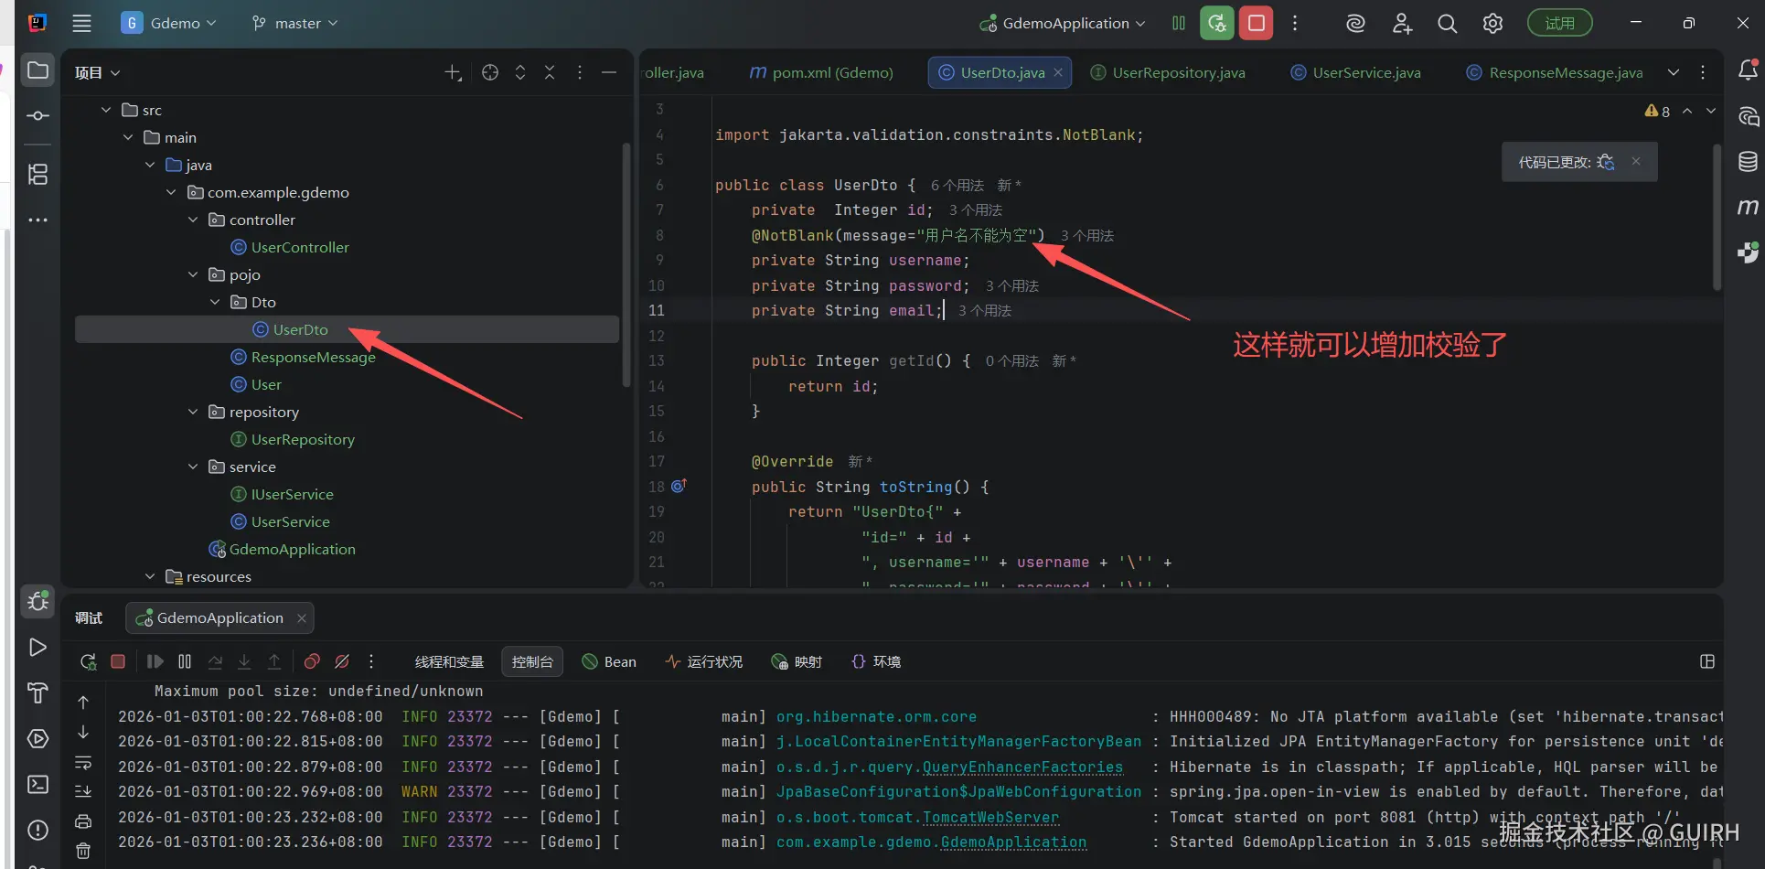Open the main hamburger menu
The height and width of the screenshot is (869, 1765).
pos(82,23)
